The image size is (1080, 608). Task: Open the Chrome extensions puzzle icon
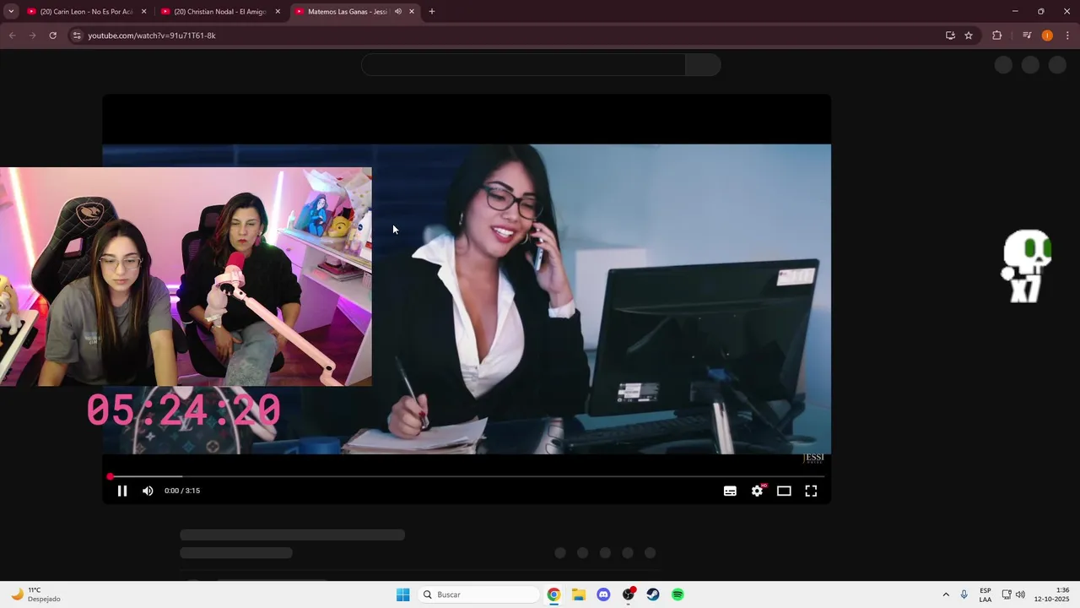[996, 35]
